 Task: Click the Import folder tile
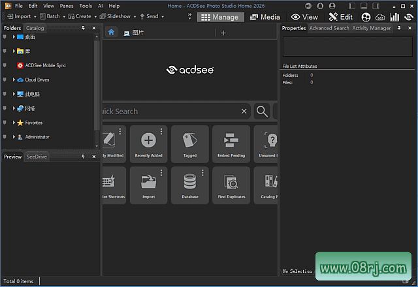coord(148,185)
